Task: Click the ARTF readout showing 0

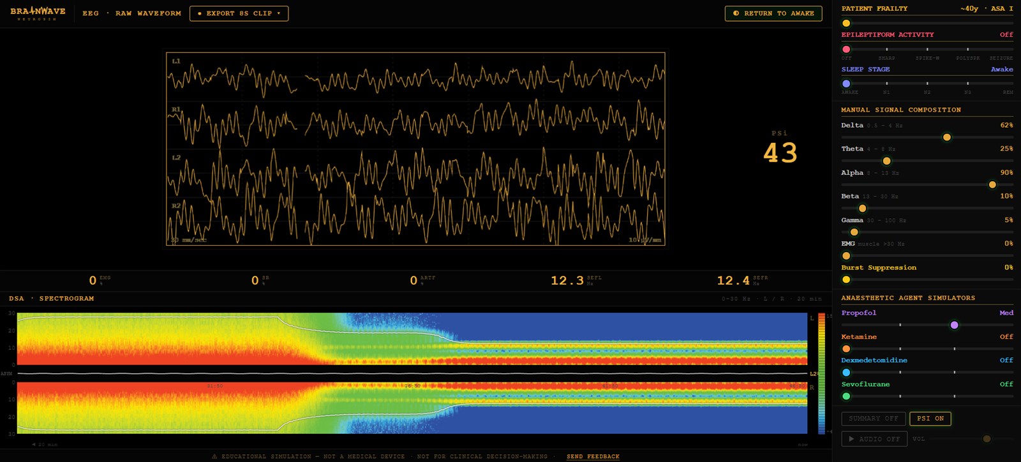Action: click(x=414, y=281)
